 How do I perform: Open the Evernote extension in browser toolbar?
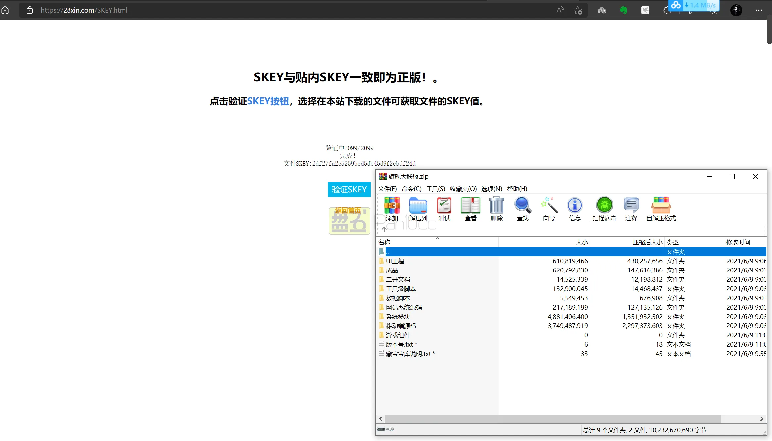tap(623, 10)
